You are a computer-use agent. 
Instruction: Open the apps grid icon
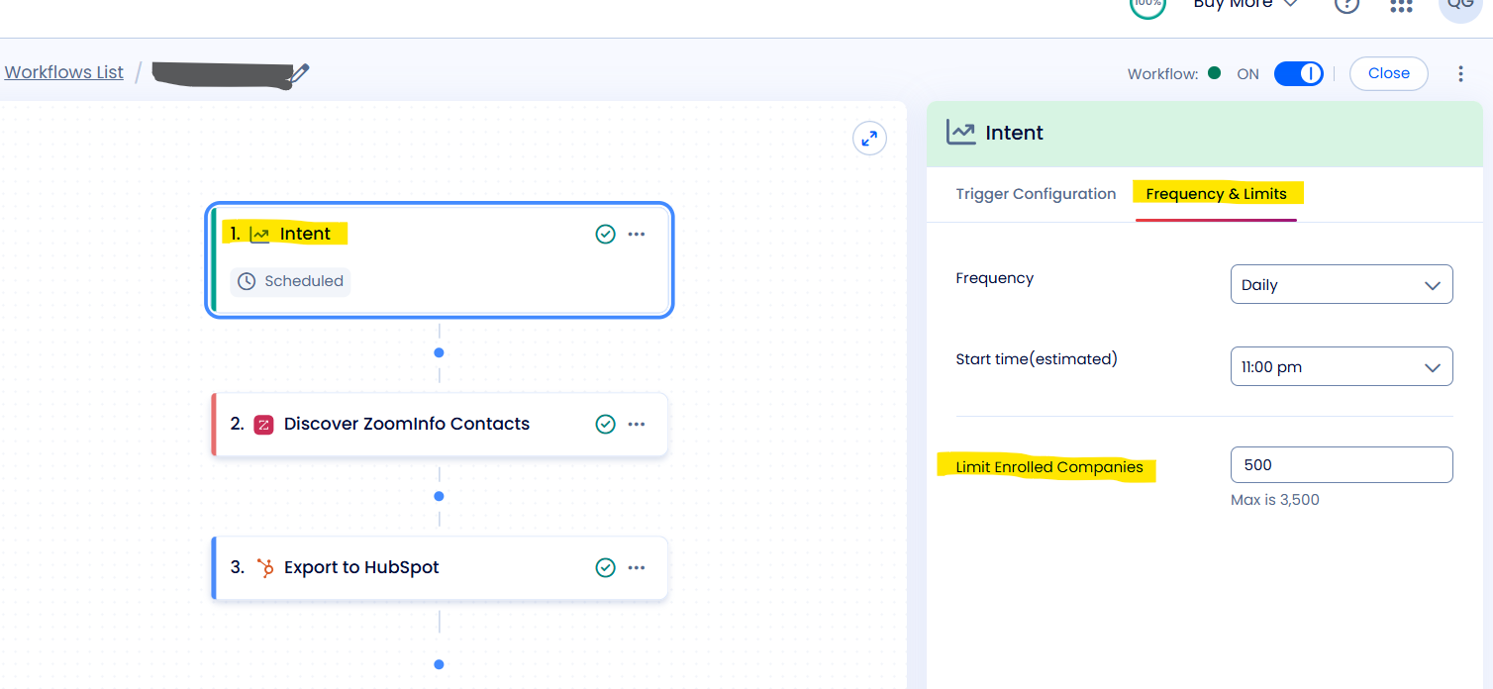coord(1401,6)
